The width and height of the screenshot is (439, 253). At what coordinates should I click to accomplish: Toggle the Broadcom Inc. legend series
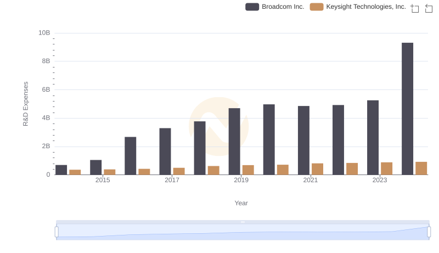[x=275, y=7]
